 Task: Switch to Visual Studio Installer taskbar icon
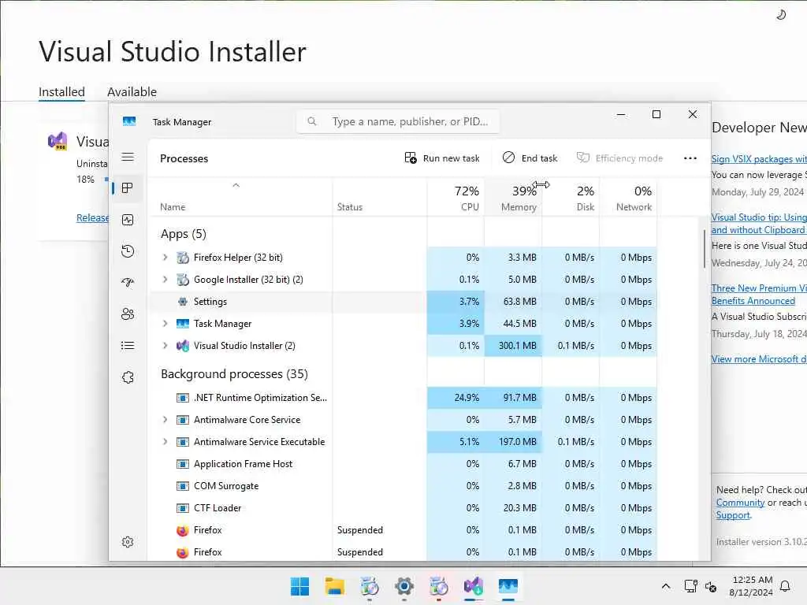tap(474, 586)
